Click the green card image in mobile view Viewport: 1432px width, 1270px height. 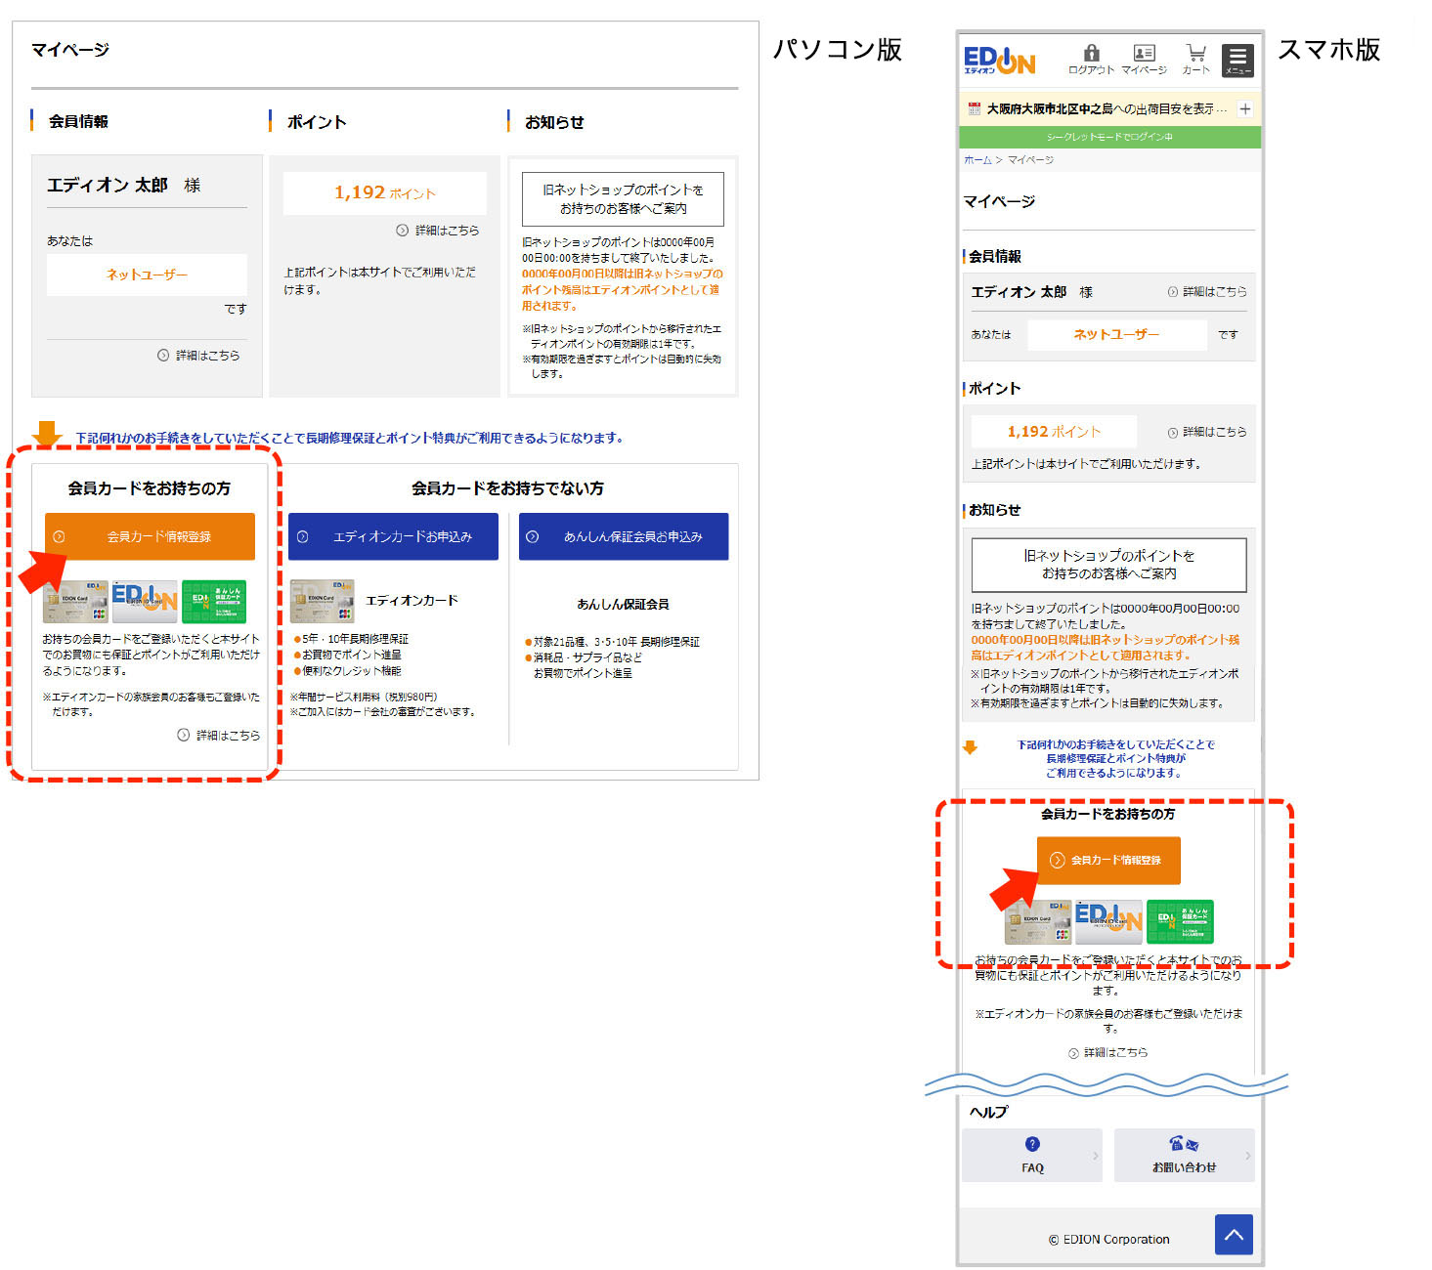tap(1180, 922)
